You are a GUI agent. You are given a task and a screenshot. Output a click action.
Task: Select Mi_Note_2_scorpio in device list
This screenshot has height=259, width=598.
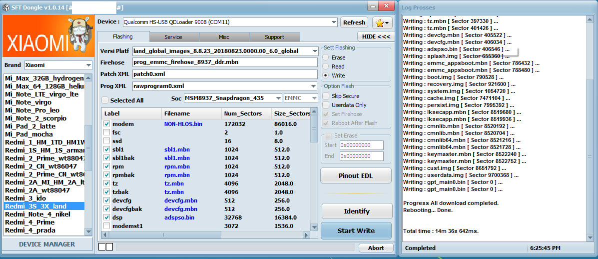(x=44, y=118)
